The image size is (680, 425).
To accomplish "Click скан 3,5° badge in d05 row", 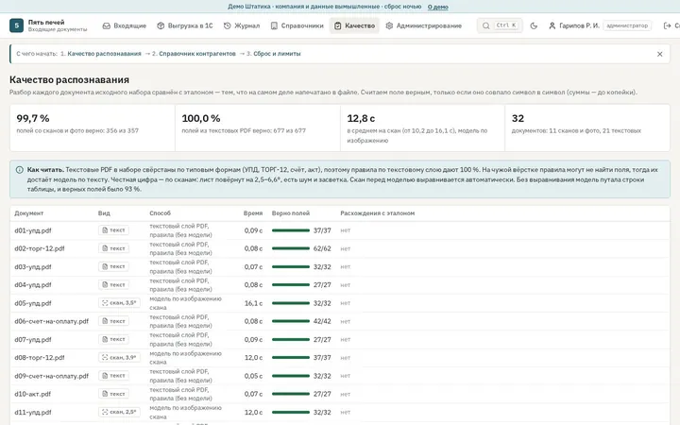I will click(119, 303).
